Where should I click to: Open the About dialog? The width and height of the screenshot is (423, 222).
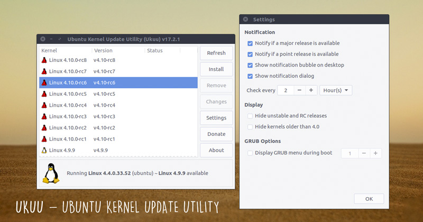216,150
